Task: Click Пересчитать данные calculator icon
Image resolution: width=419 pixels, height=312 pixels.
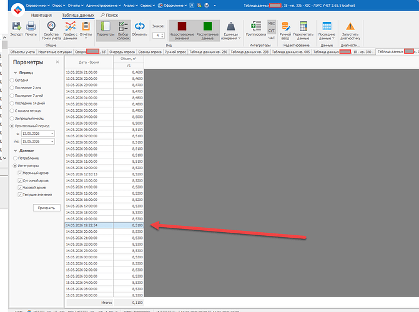Action: (303, 26)
